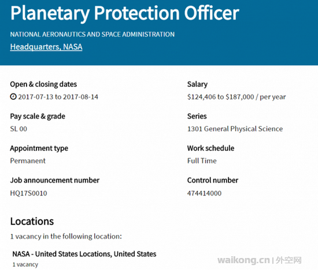This screenshot has height=273, width=318.
Task: Click the Appointment type heading
Action: [x=39, y=148]
